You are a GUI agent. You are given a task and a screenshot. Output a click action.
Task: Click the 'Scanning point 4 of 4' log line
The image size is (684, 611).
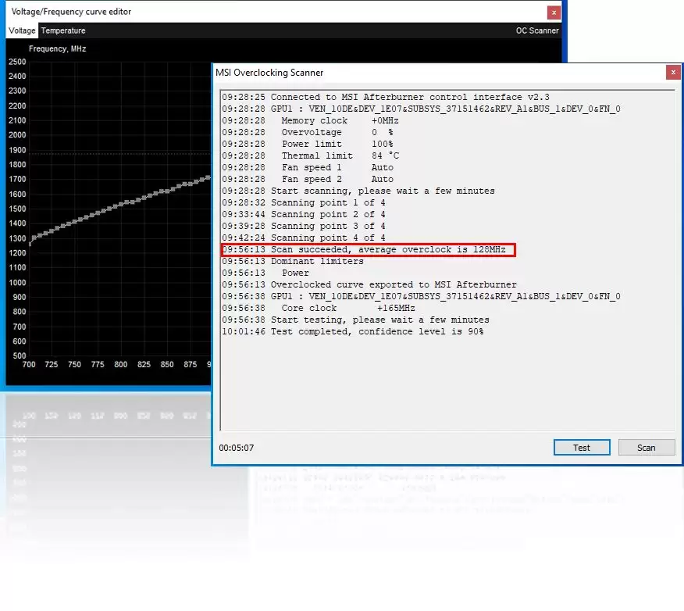click(x=304, y=238)
